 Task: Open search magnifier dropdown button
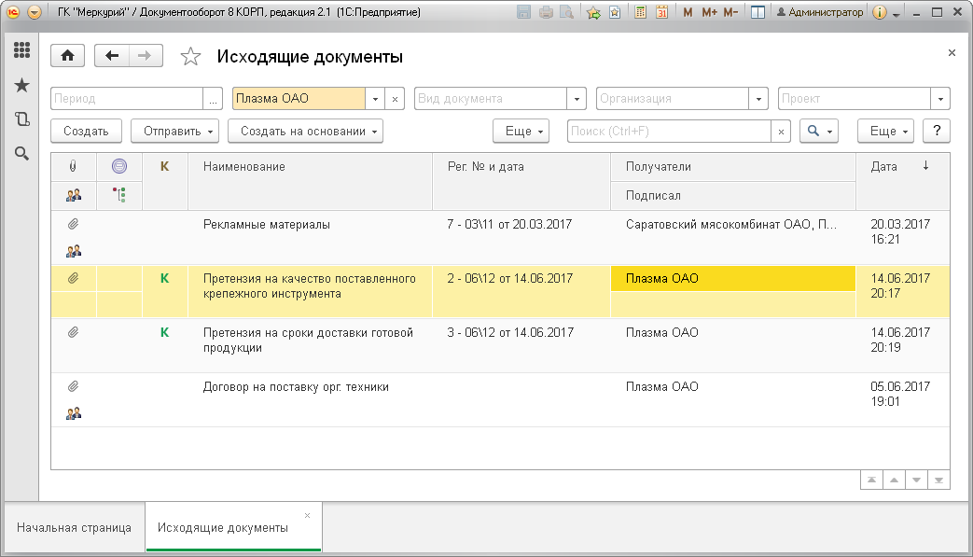pyautogui.click(x=819, y=131)
